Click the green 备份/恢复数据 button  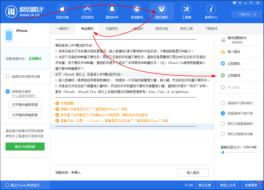coord(25,146)
